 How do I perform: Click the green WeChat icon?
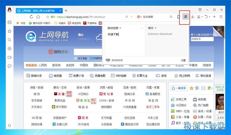(x=210, y=88)
